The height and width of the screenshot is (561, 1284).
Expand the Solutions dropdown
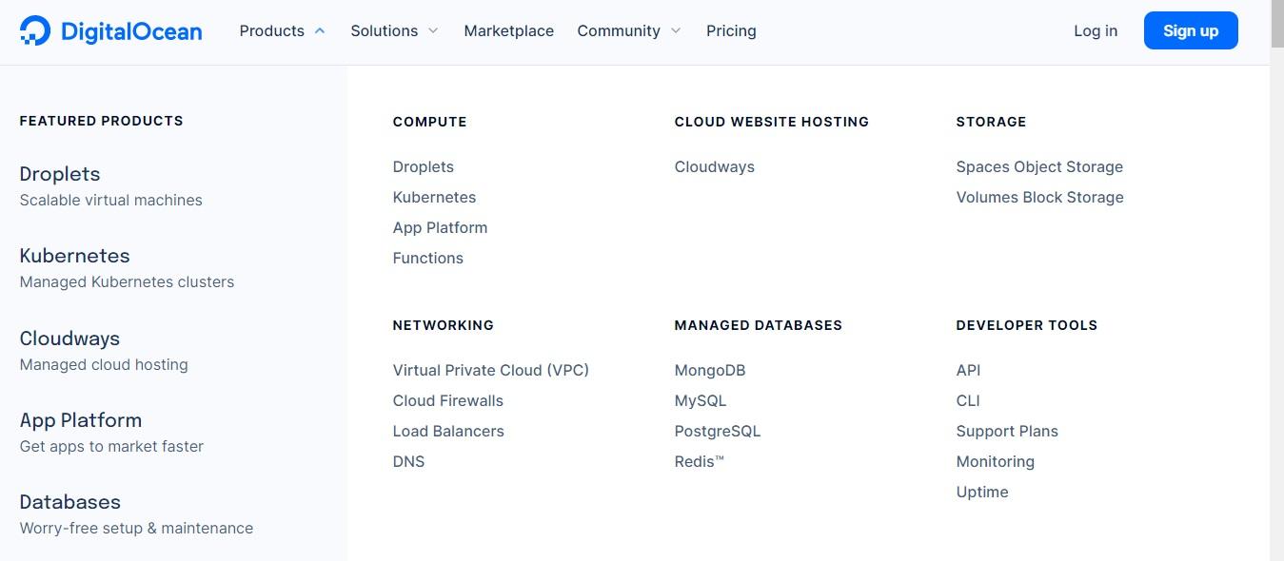pyautogui.click(x=395, y=30)
